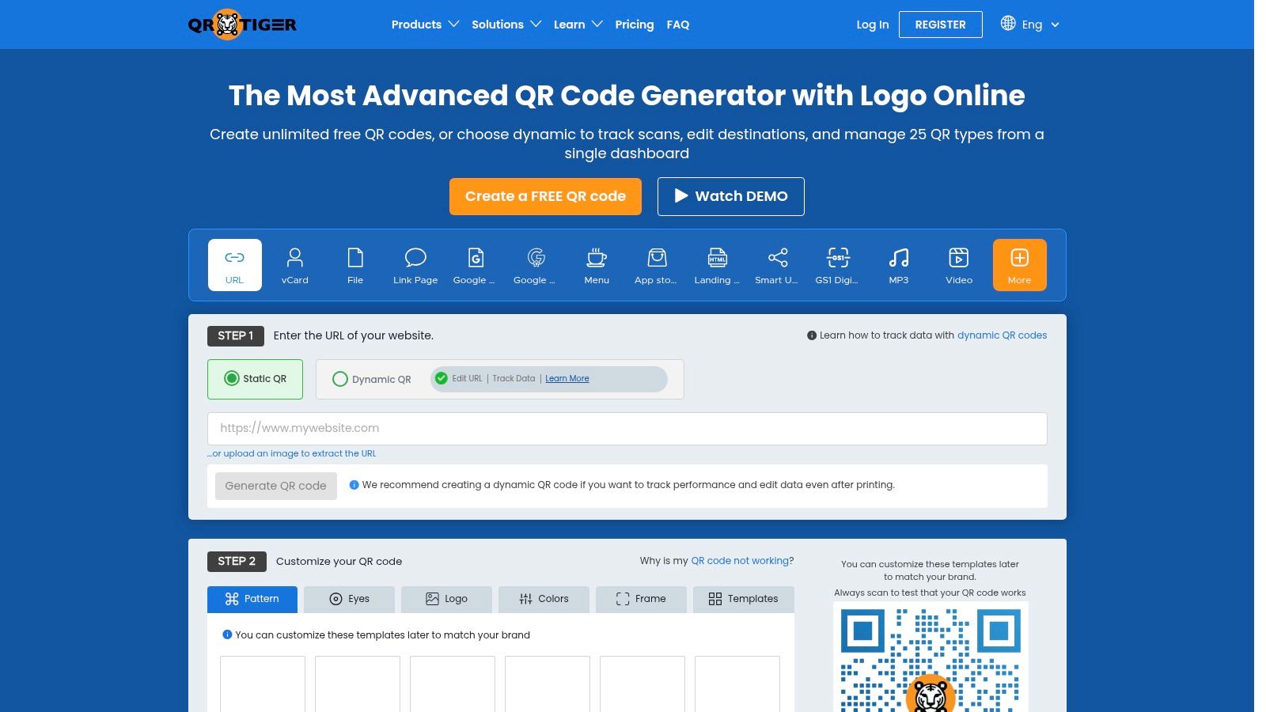Click Create a FREE QR code

[x=545, y=196]
